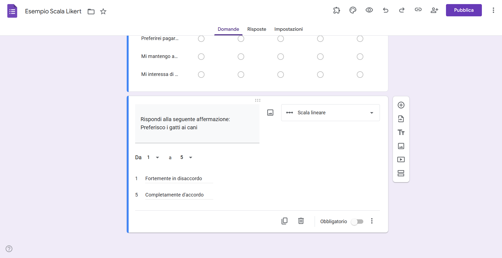Add a new question from the sidebar
This screenshot has width=502, height=258.
point(401,105)
